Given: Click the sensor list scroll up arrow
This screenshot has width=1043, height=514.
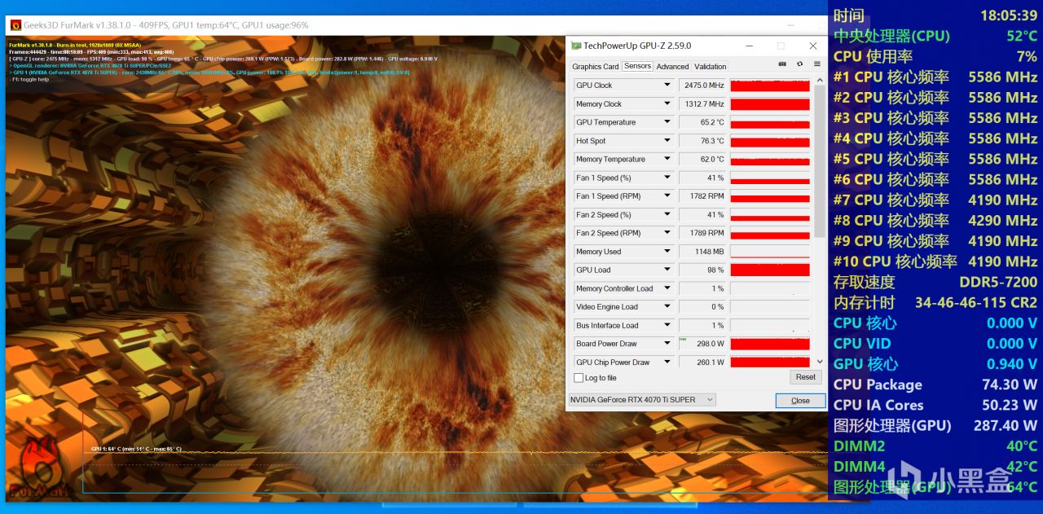Looking at the screenshot, I should 820,81.
